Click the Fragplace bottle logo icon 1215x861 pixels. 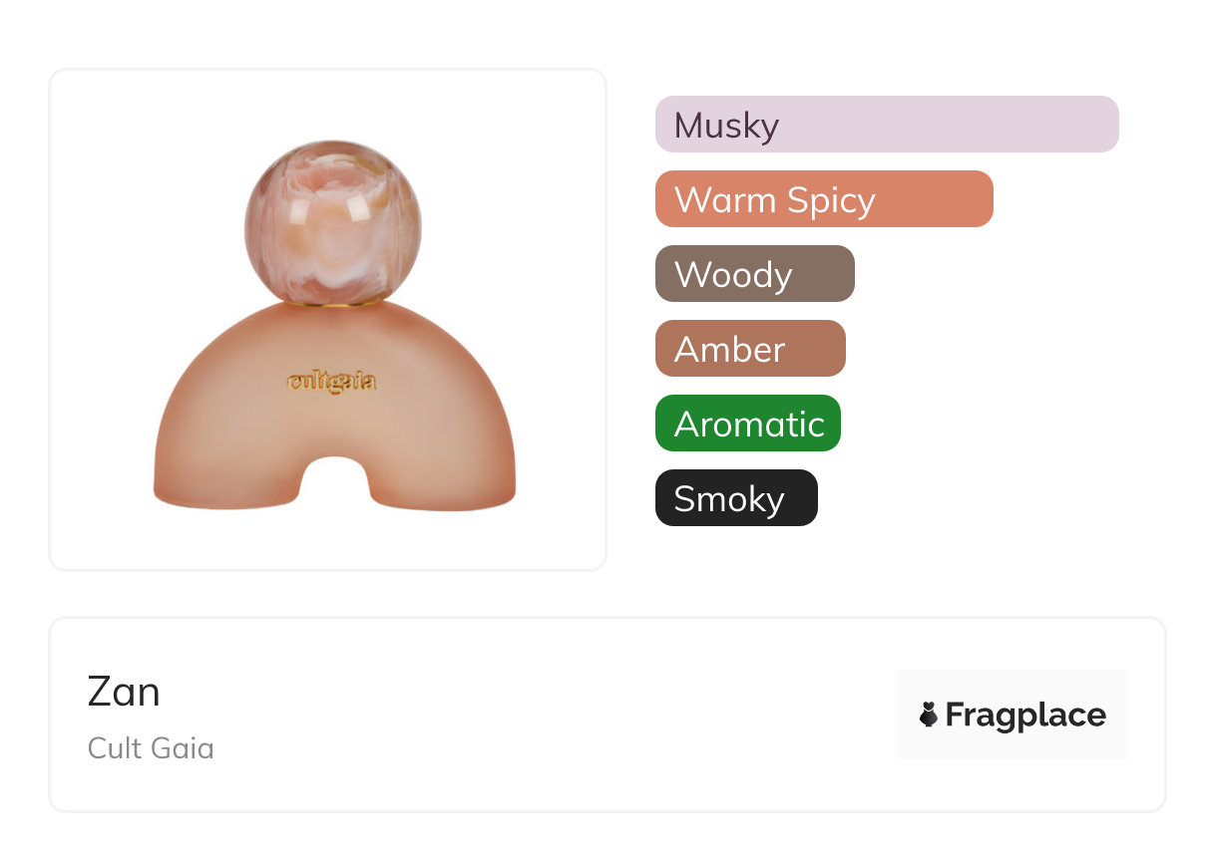tap(929, 715)
